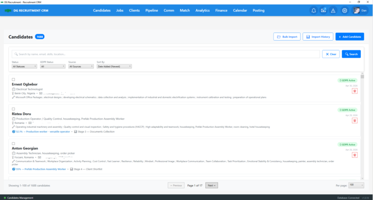This screenshot has width=373, height=200.
Task: Click the warning triangle alerts icon
Action: click(333, 10)
